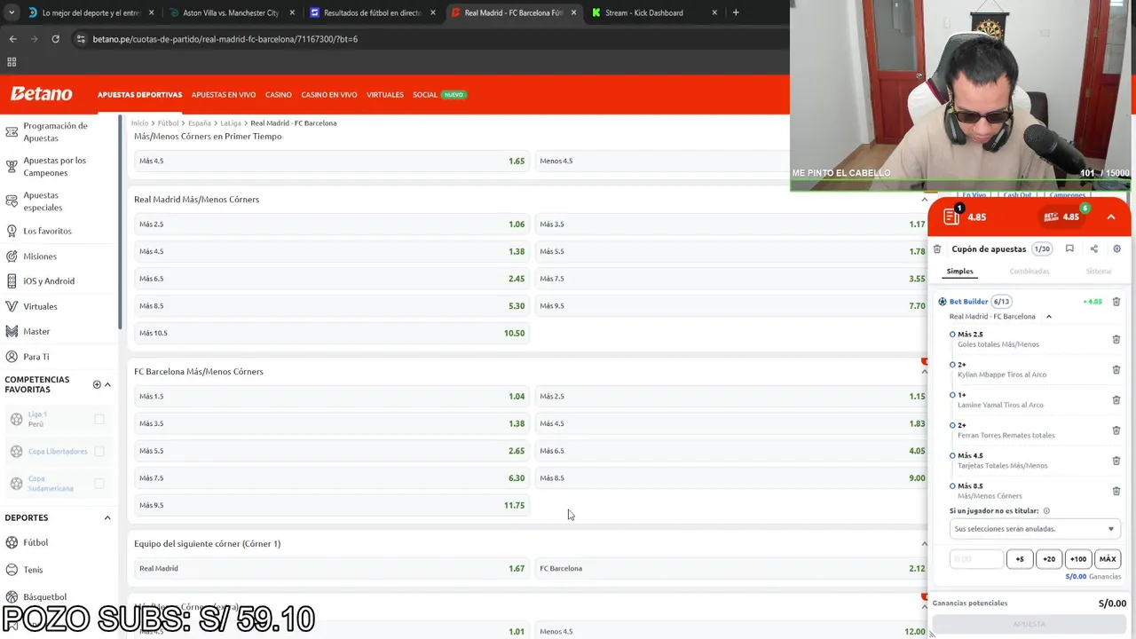Image resolution: width=1136 pixels, height=639 pixels.
Task: Select the Tenis sport icon
Action: [x=12, y=570]
